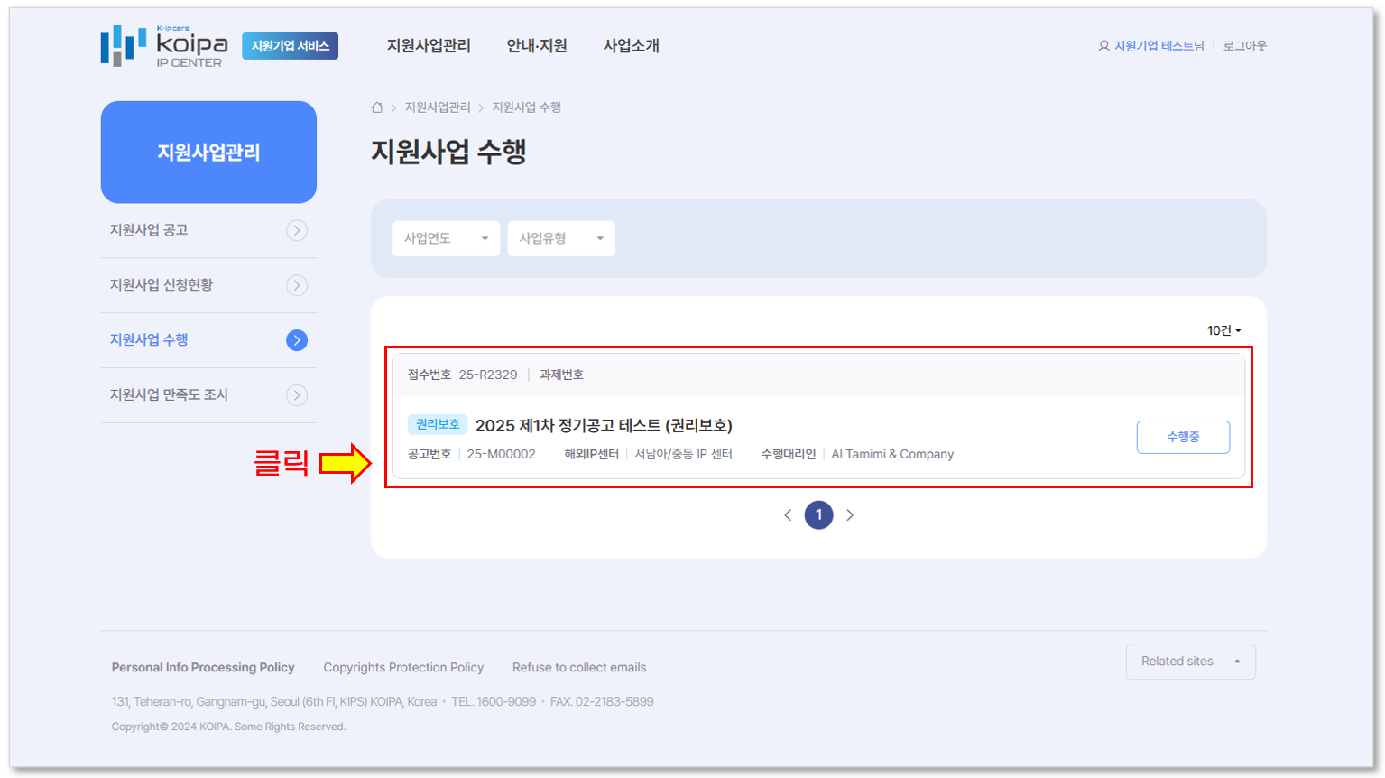Click the Al Tamimi & Company text
The image size is (1385, 778).
(x=892, y=454)
